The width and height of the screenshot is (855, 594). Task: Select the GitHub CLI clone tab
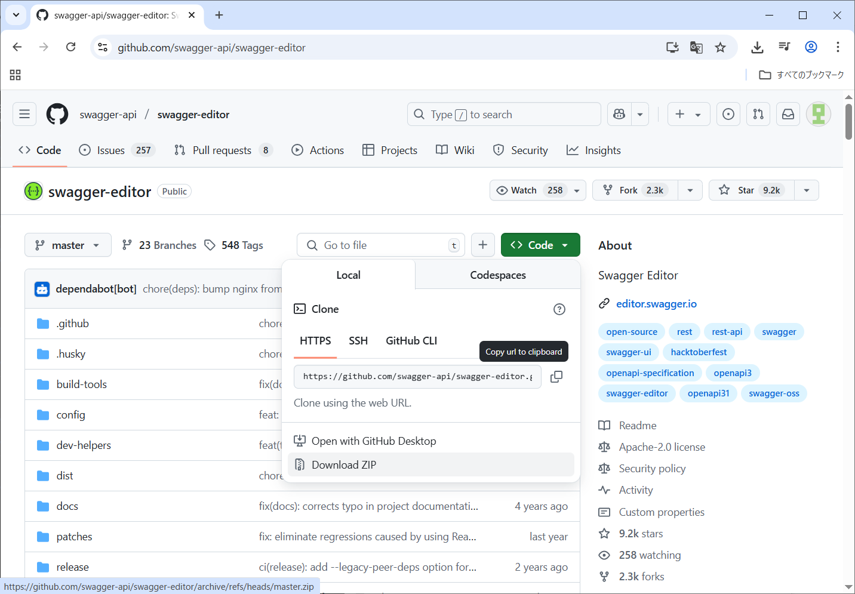411,341
